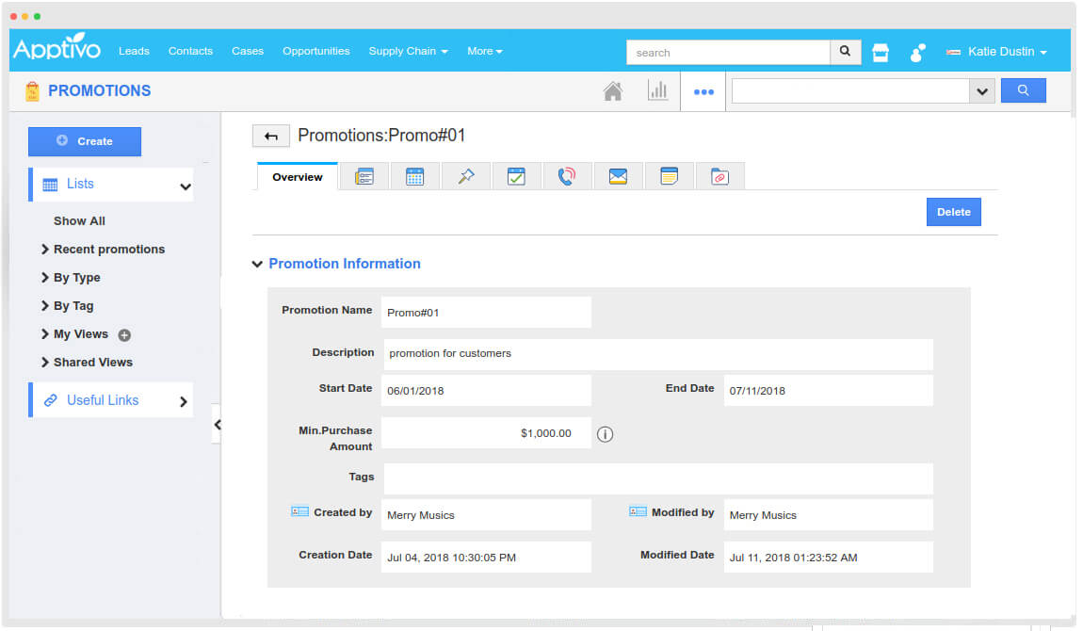Open the Notes tab icon
1083x631 pixels.
coord(669,175)
